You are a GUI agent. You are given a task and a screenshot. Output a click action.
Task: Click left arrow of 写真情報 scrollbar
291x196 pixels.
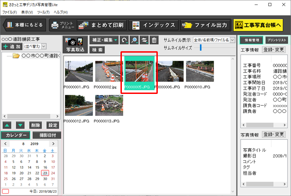[x=244, y=184]
